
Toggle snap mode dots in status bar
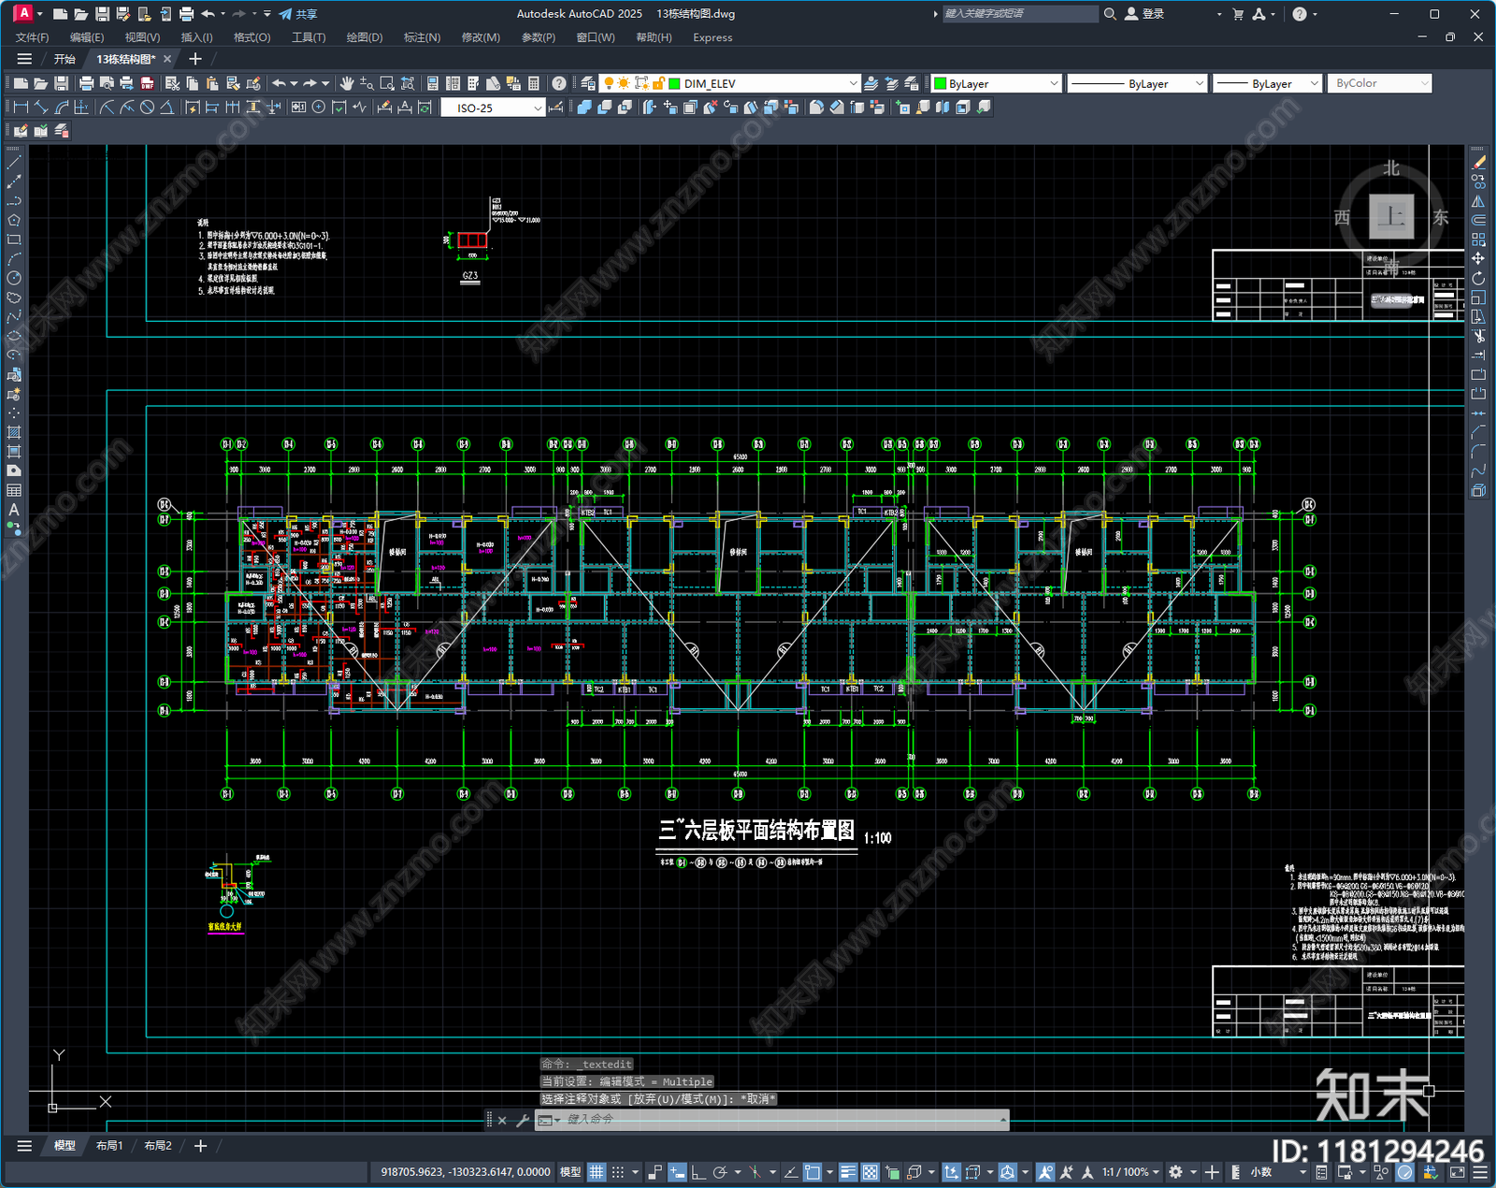(x=618, y=1172)
